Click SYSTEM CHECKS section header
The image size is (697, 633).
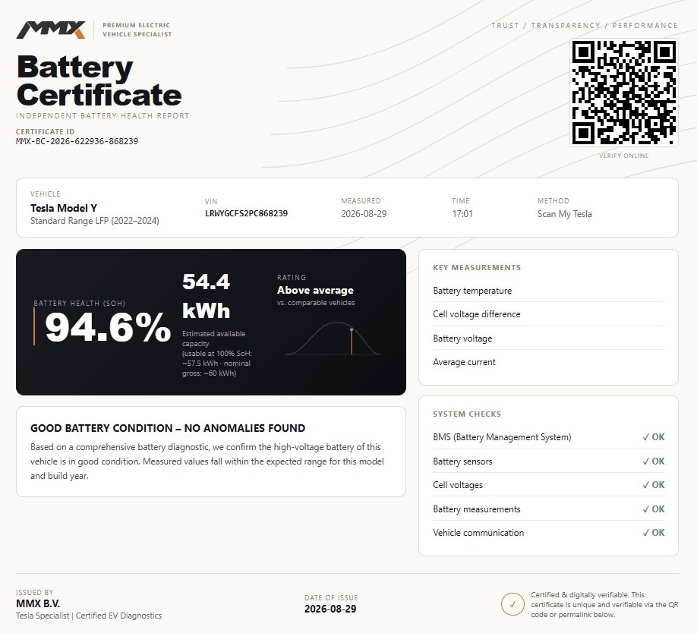click(467, 414)
